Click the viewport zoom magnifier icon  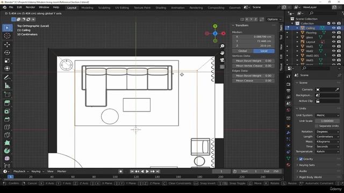coord(222,46)
